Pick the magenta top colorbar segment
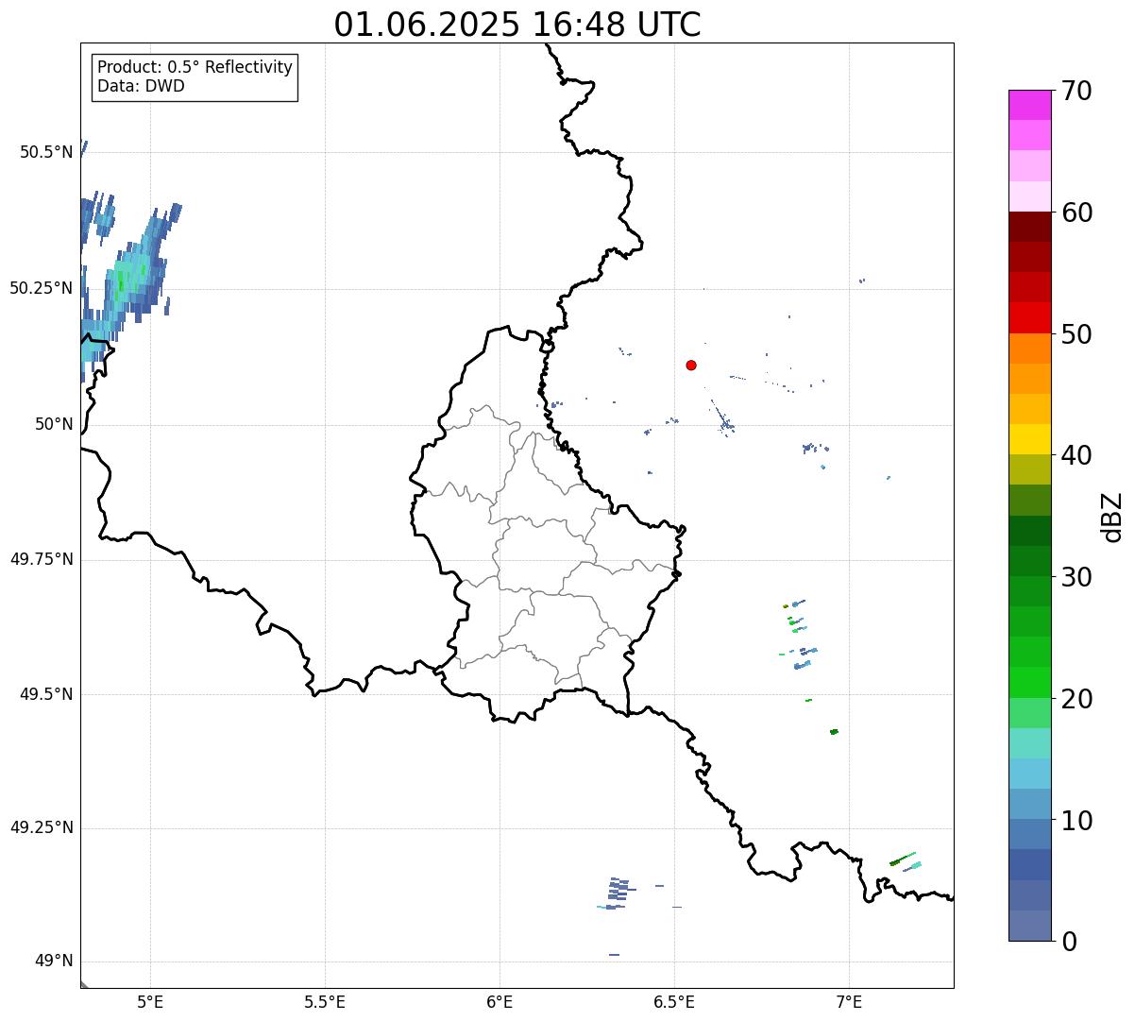 pos(1029,105)
